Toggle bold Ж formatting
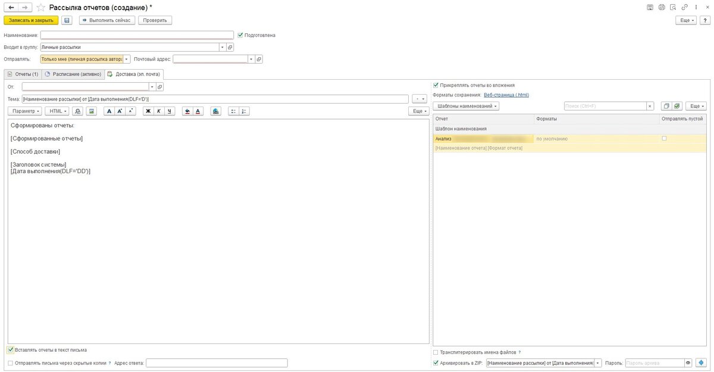 [148, 111]
